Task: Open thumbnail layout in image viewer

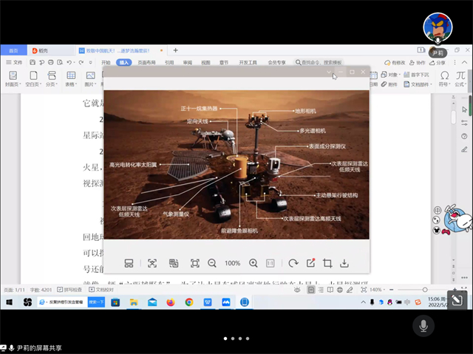Action: pos(129,263)
